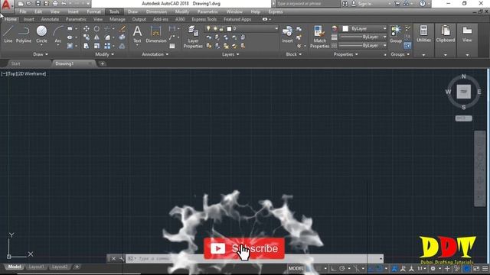
Task: Click the Top face of ViewCube
Action: pyautogui.click(x=463, y=92)
